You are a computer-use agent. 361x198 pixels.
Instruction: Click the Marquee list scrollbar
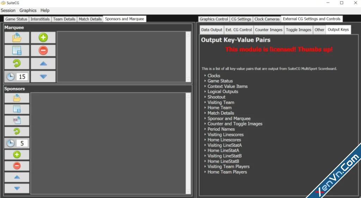(x=188, y=57)
